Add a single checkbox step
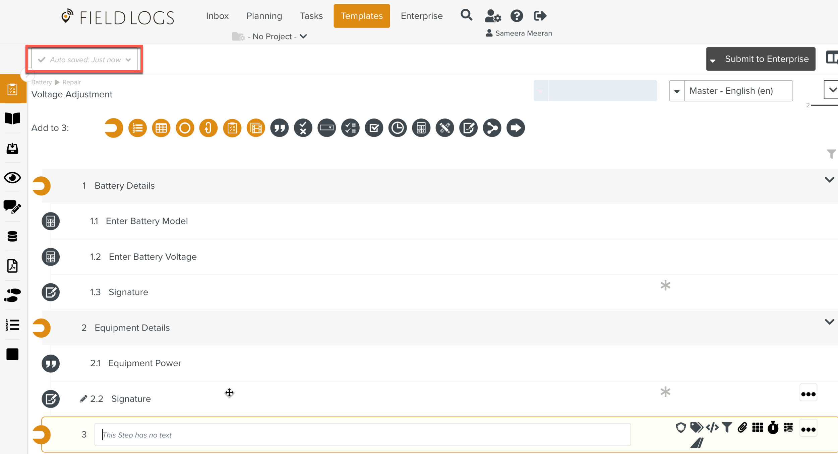This screenshot has width=838, height=454. point(374,128)
